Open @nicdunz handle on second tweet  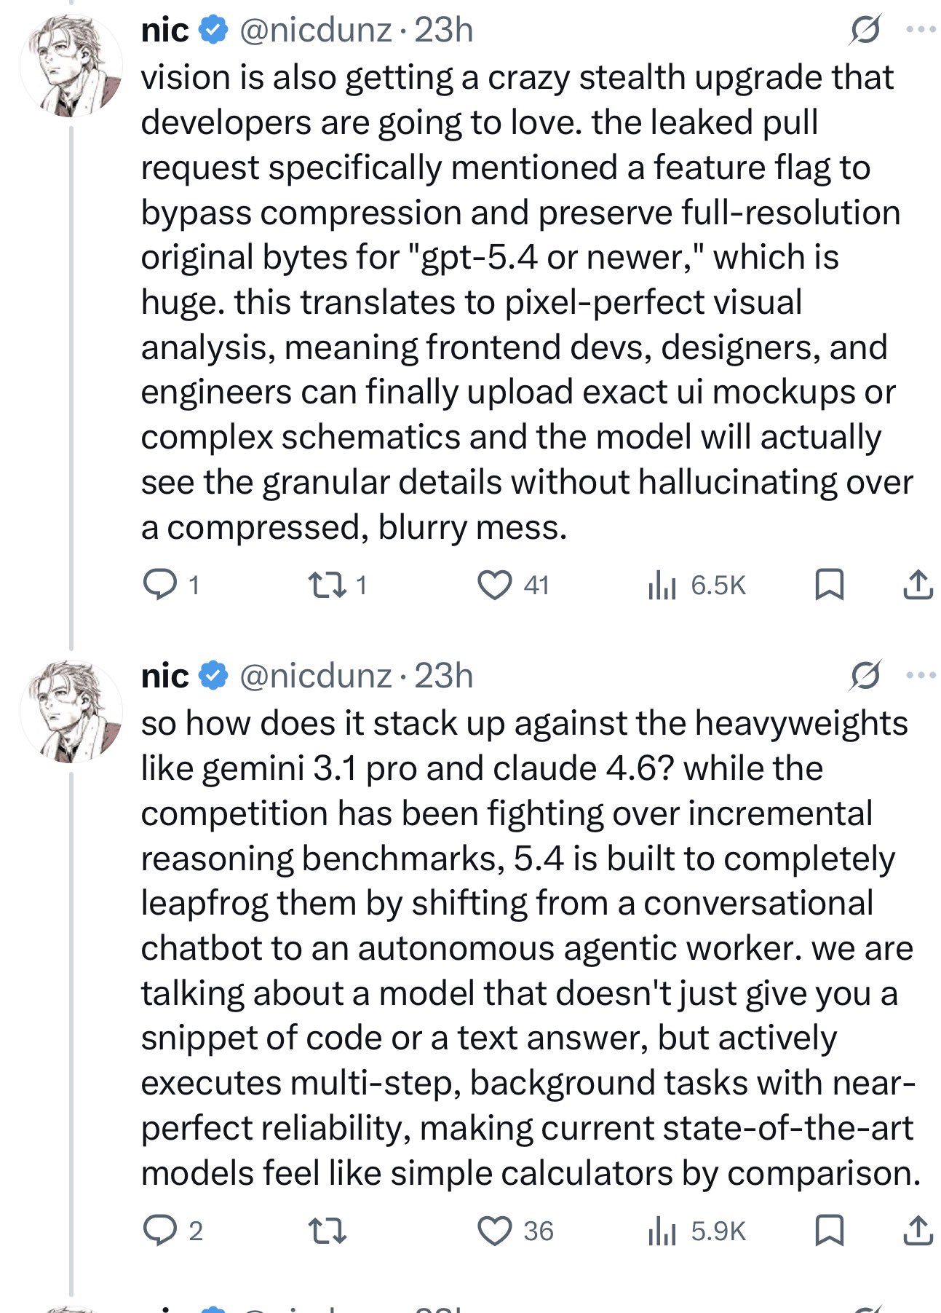[x=315, y=676]
